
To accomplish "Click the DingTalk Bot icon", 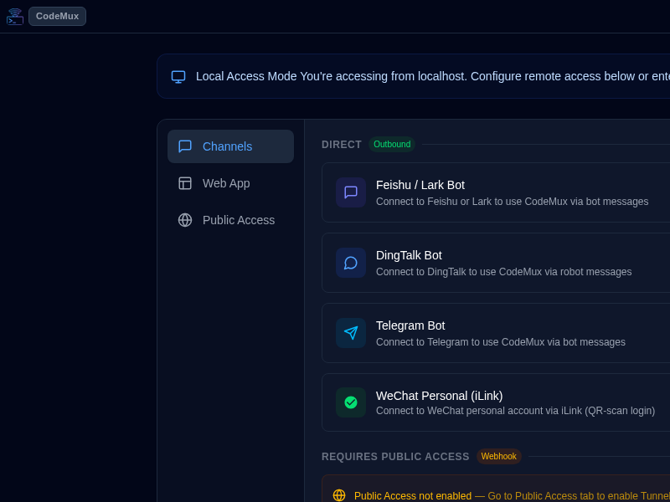I will coord(351,263).
